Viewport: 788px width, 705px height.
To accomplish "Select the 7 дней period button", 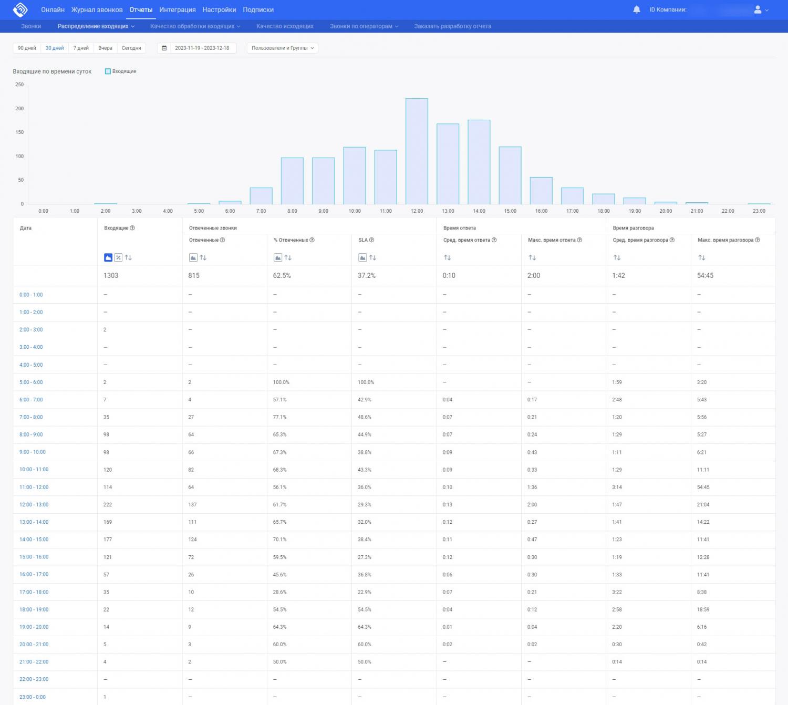I will tap(81, 48).
